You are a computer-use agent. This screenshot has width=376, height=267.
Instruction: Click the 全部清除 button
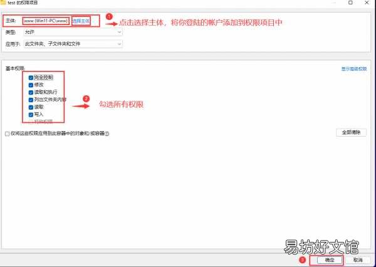pos(351,132)
